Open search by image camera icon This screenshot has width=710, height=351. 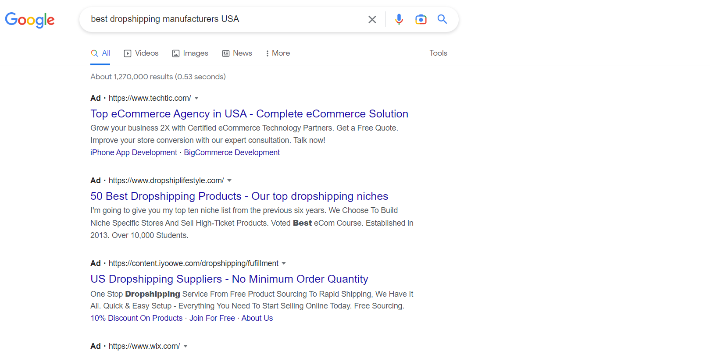(421, 19)
